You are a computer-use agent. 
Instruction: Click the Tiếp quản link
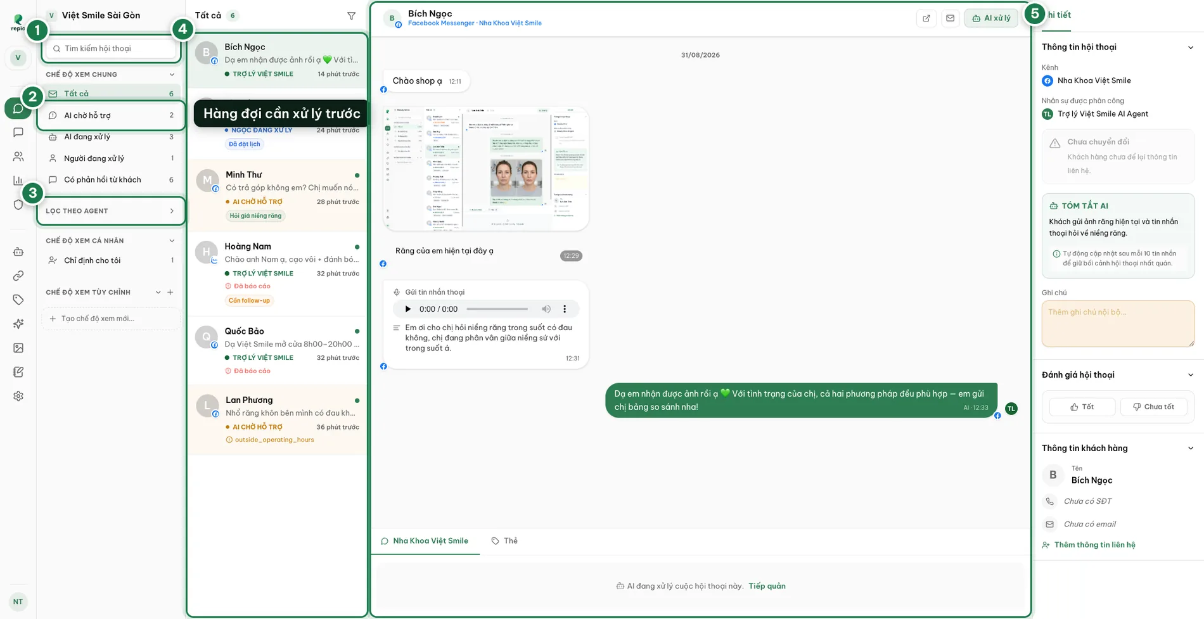click(x=767, y=586)
